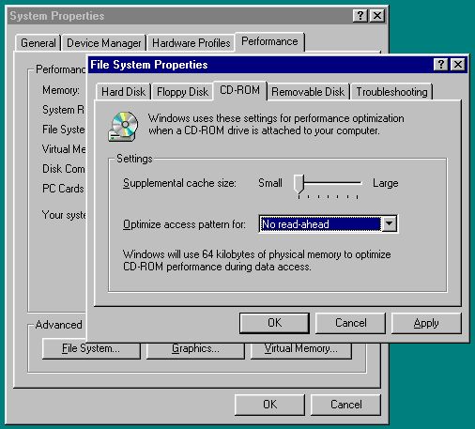The width and height of the screenshot is (475, 429).
Task: Switch to the Hard Disk tab
Action: 124,92
